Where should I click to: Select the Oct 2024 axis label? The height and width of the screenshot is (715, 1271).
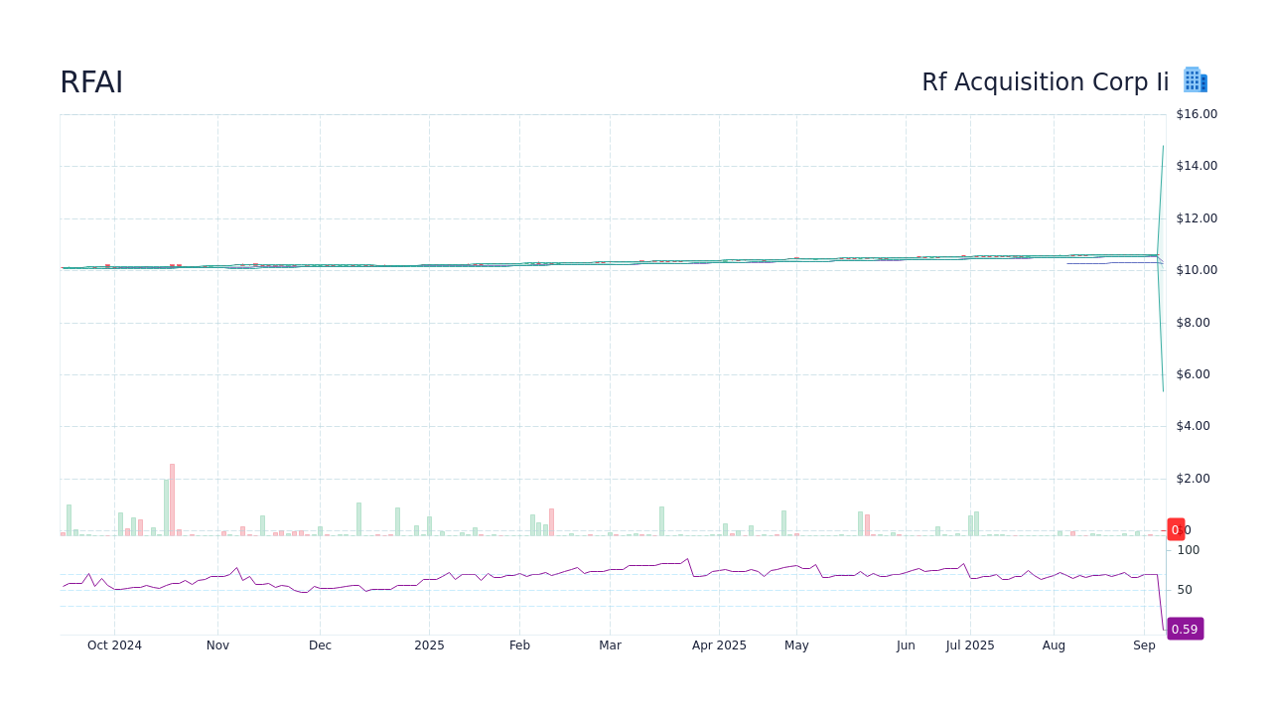click(x=113, y=645)
